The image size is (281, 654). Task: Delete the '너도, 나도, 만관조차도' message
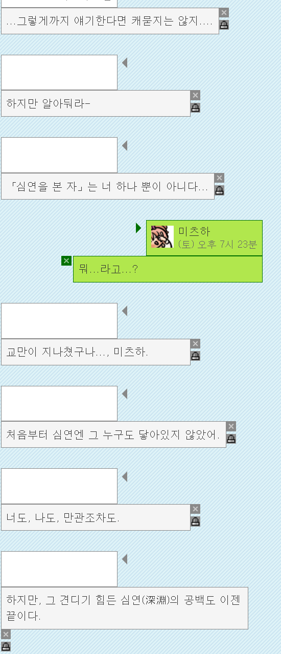[195, 509]
